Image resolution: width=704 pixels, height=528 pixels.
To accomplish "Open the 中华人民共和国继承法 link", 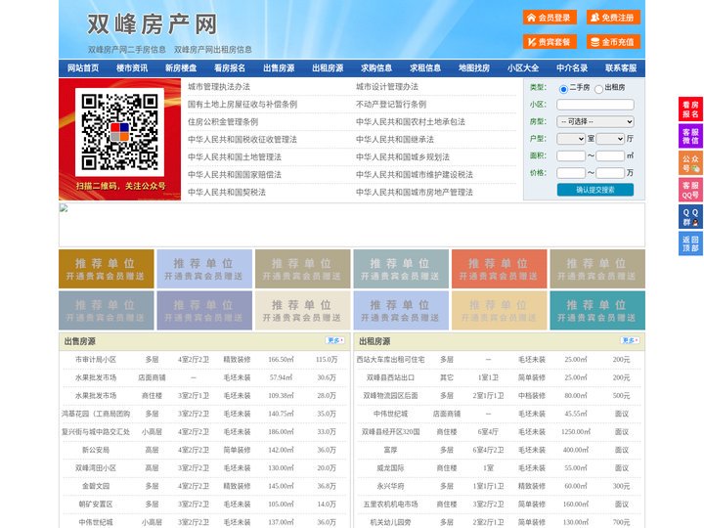I will click(395, 139).
